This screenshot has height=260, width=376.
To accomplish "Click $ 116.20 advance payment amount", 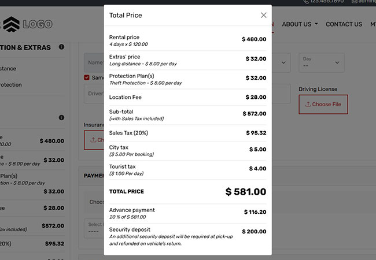I will [x=255, y=212].
